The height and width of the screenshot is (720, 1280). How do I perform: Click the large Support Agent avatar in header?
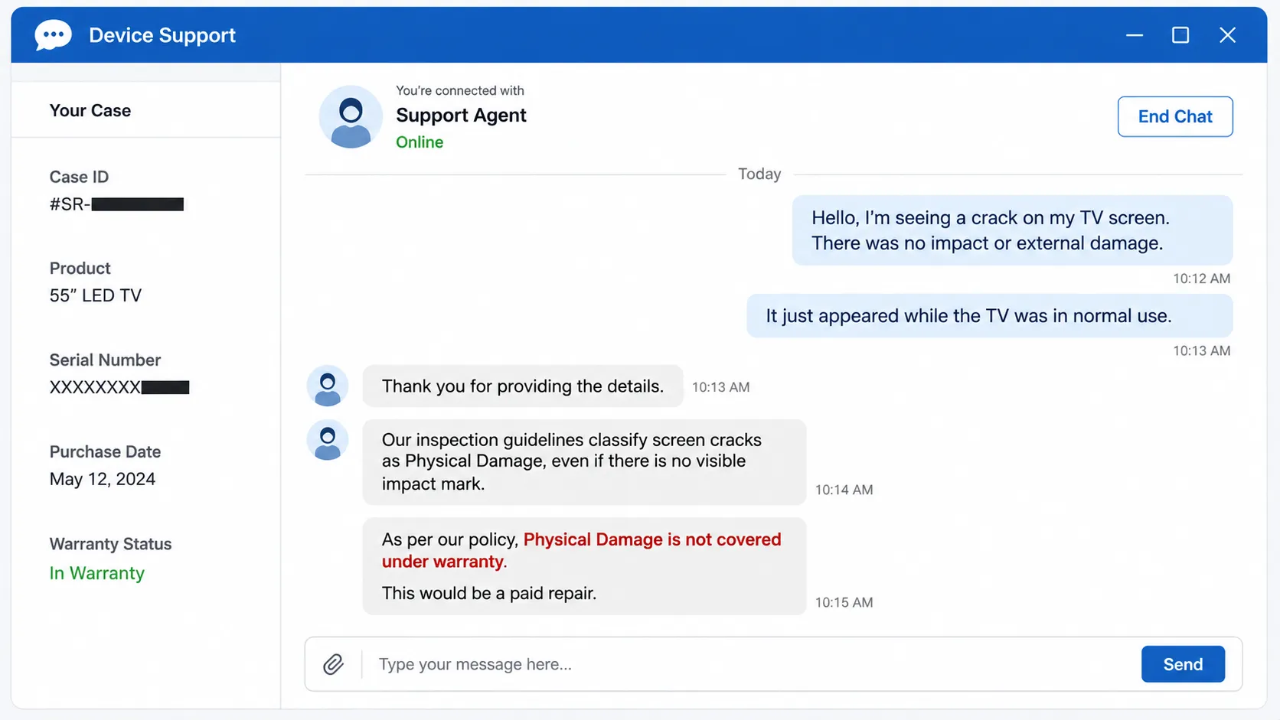tap(351, 117)
